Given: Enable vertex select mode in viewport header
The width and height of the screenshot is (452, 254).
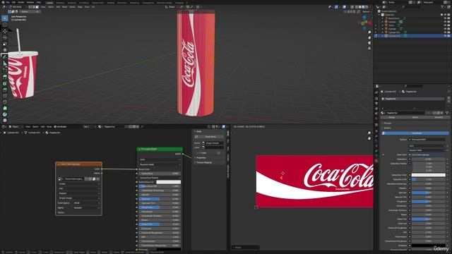Looking at the screenshot, I should point(30,7).
